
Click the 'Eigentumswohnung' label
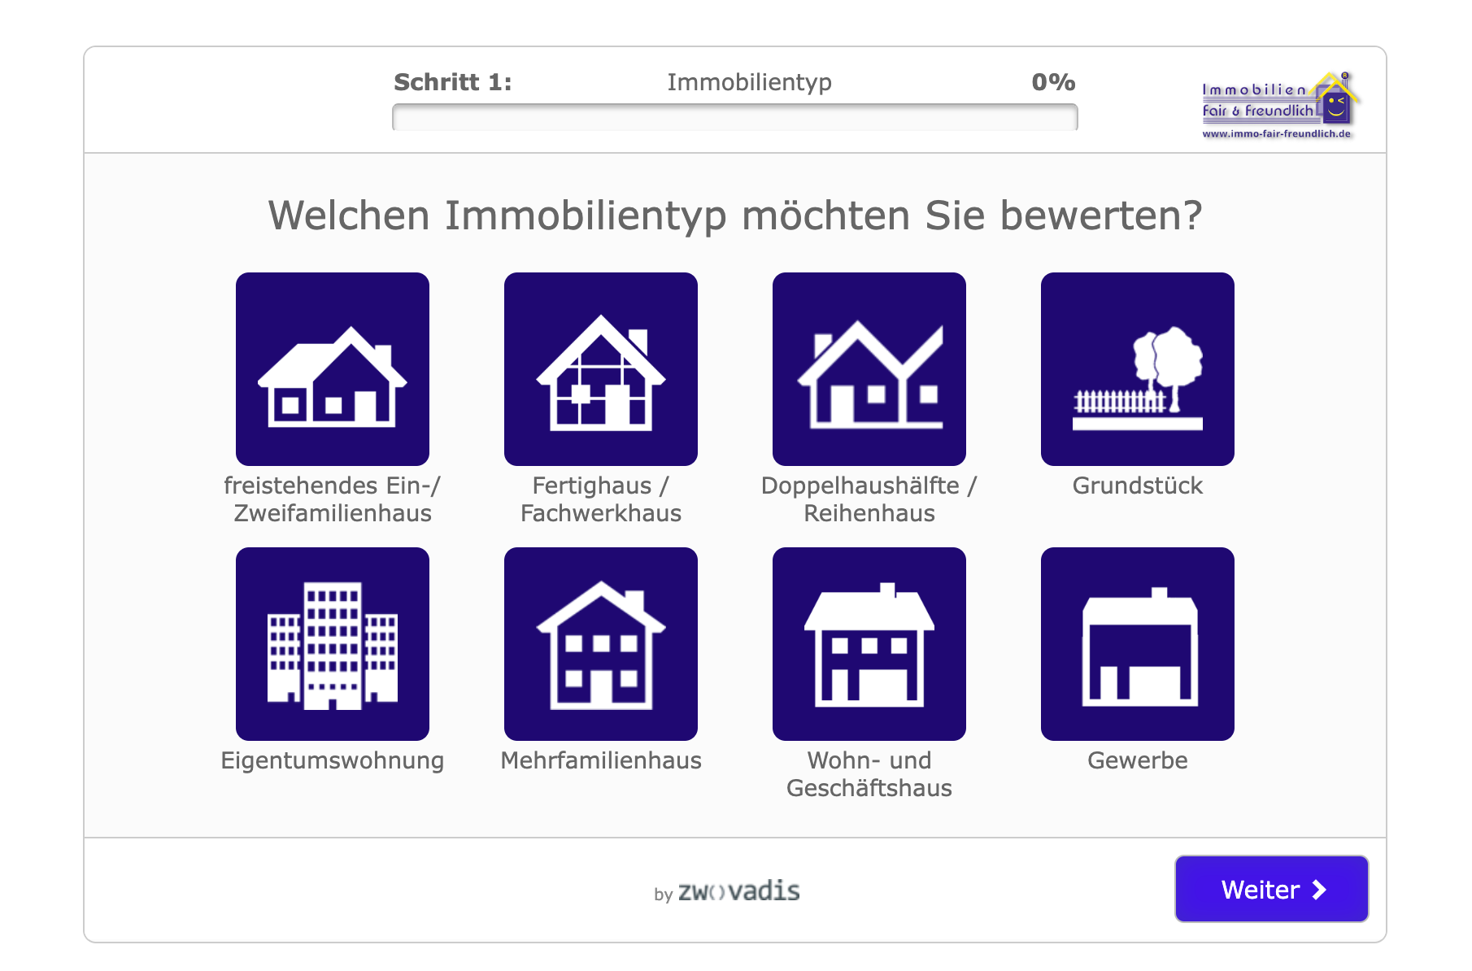click(333, 760)
